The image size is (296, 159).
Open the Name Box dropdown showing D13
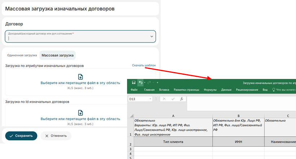click(150, 99)
